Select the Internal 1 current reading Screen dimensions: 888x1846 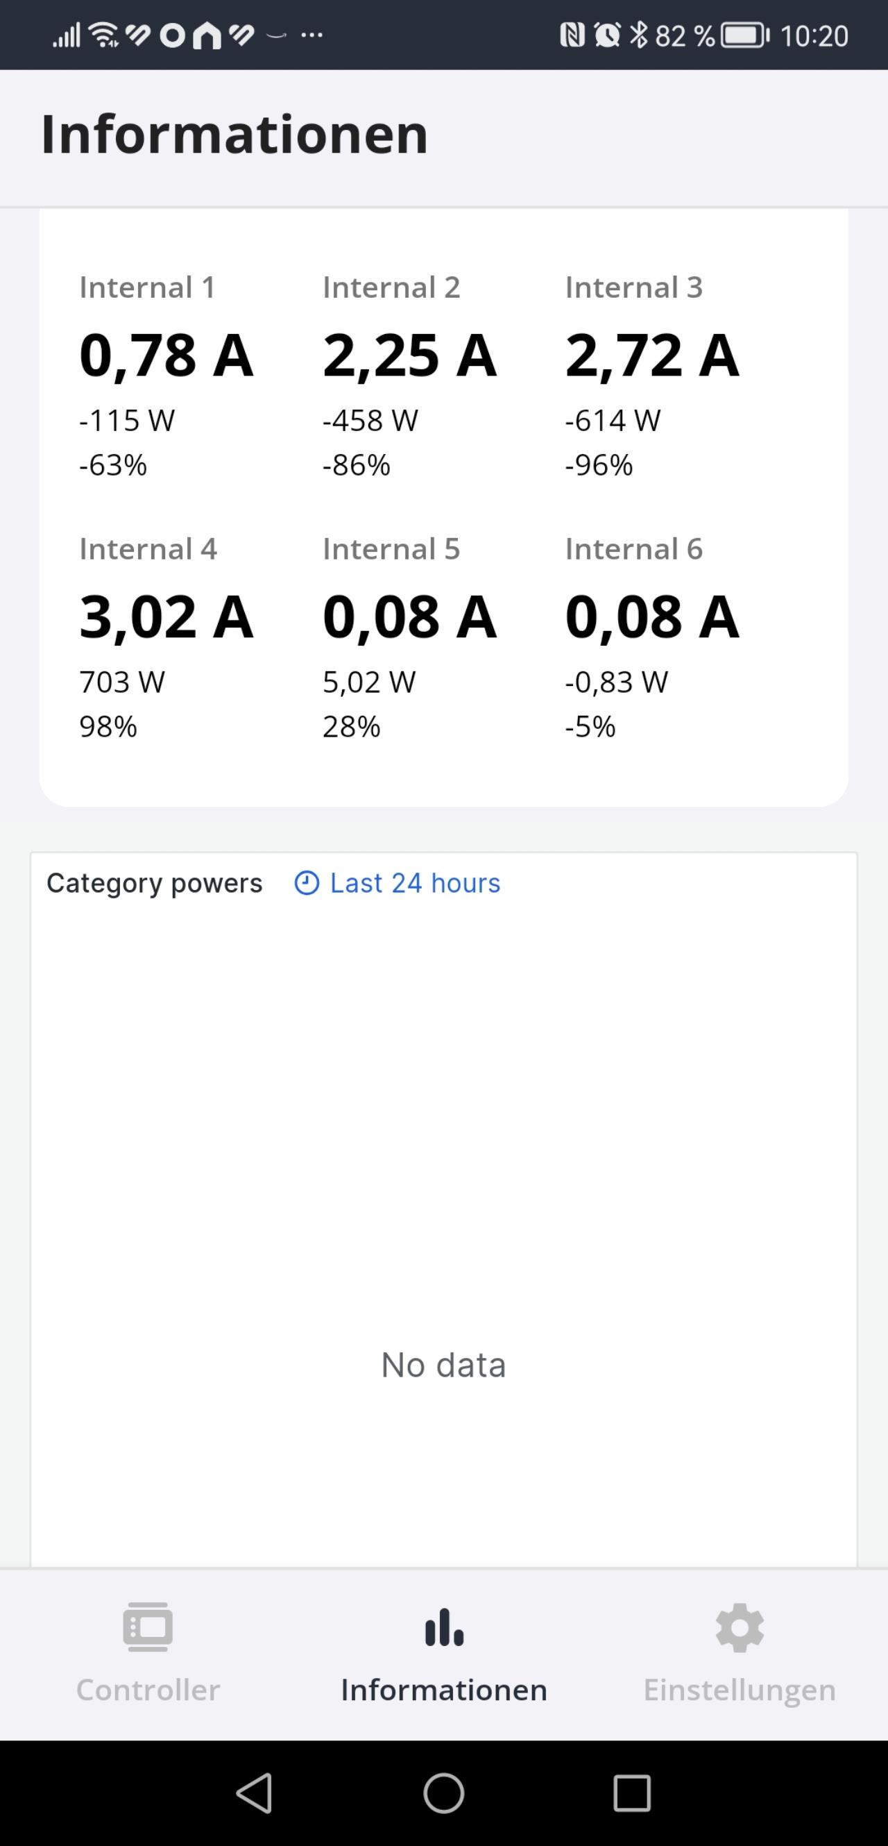[166, 355]
